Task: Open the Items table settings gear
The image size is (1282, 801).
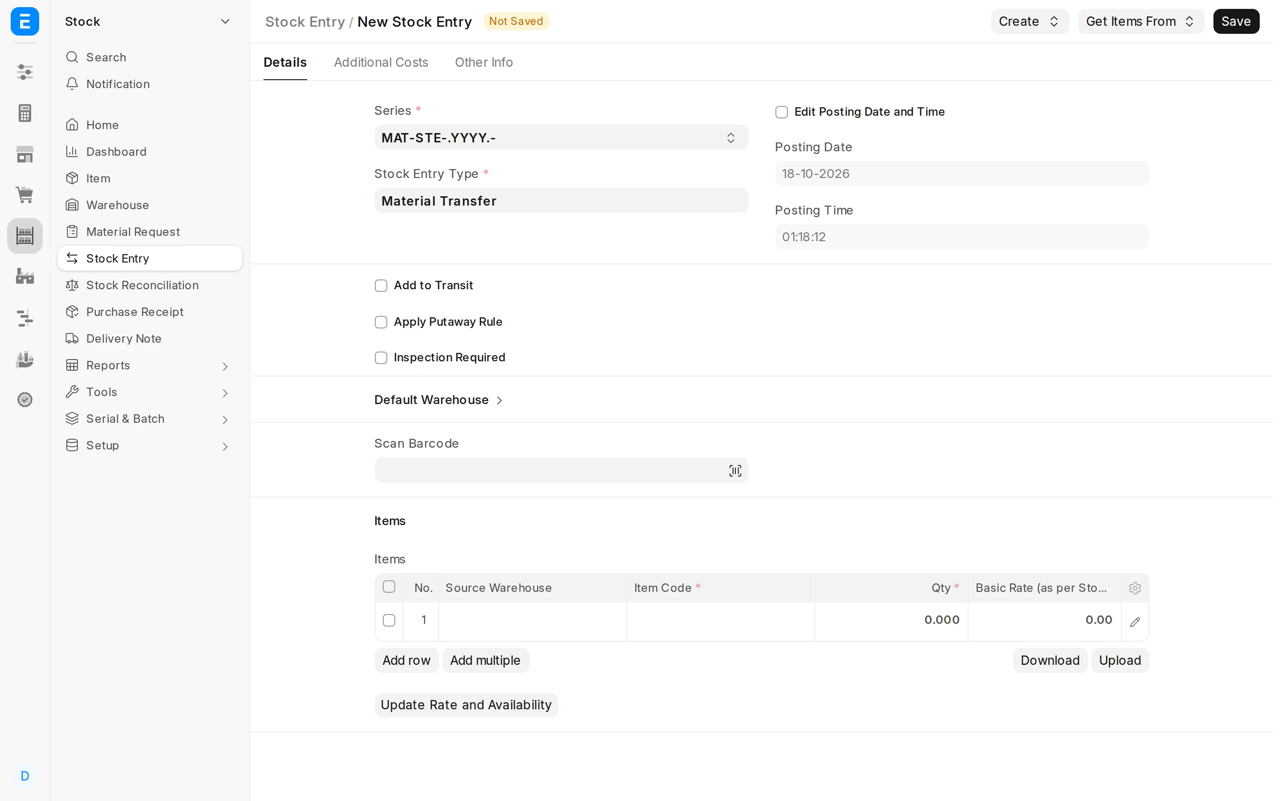Action: coord(1135,588)
